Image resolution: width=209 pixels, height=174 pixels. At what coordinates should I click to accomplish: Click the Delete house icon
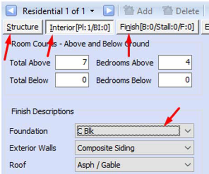(167, 10)
